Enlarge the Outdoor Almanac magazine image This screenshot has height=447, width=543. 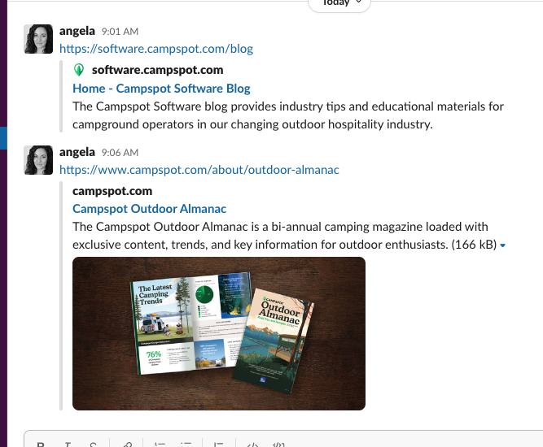[x=219, y=333]
